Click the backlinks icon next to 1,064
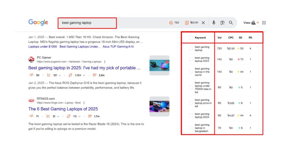This screenshot has height=148, width=282. pos(70,75)
